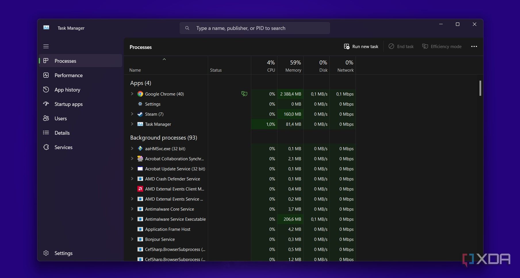Click the process list vertical scrollbar
The height and width of the screenshot is (278, 520).
tap(480, 88)
